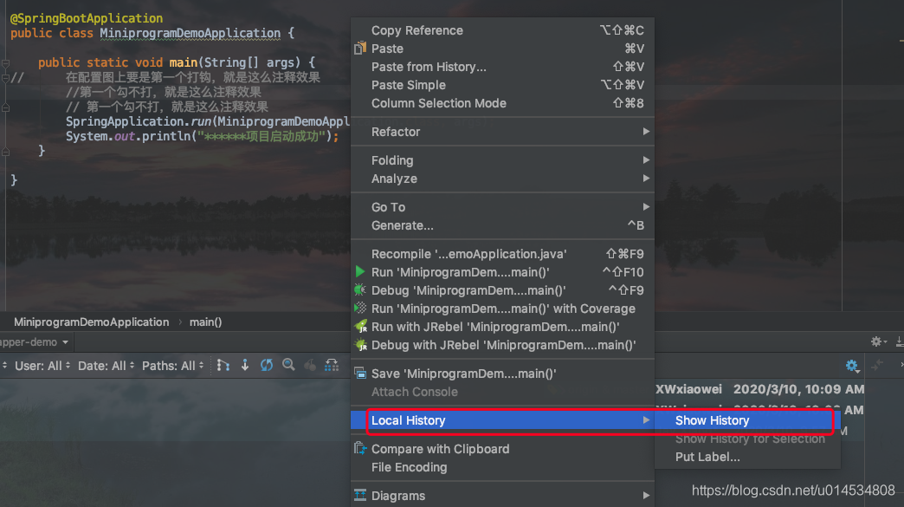
Task: Click the Cherry-Pick icon in log toolbar
Action: pos(310,365)
